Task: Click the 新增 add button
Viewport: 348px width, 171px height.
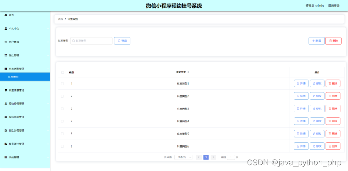Action: (316, 41)
